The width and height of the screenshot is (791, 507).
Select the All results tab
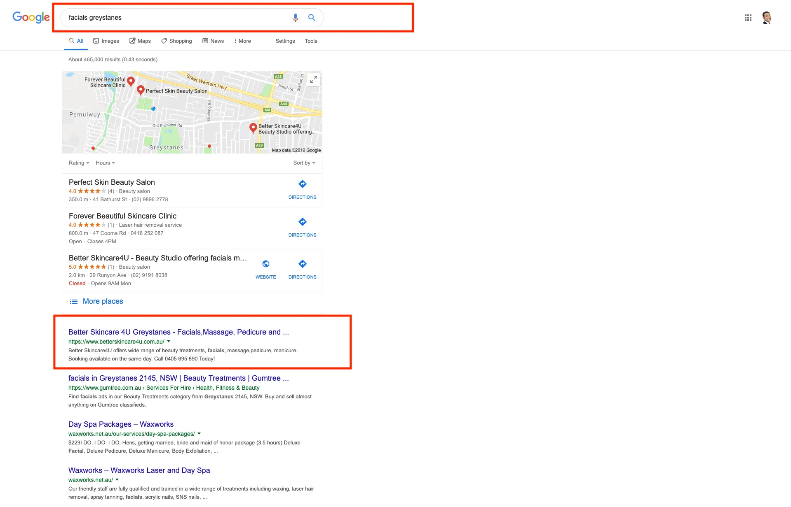click(x=76, y=41)
